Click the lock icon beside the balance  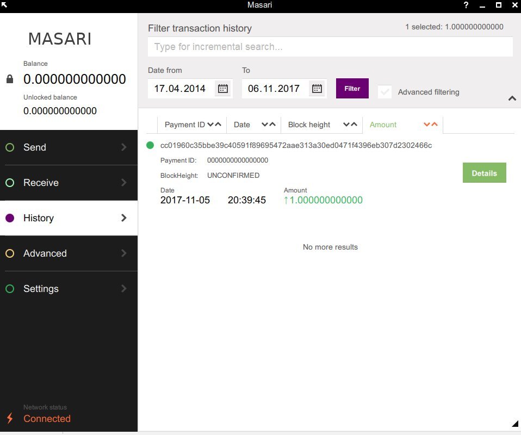[x=10, y=79]
